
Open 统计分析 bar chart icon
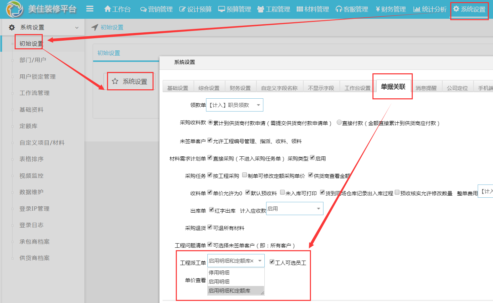click(417, 9)
